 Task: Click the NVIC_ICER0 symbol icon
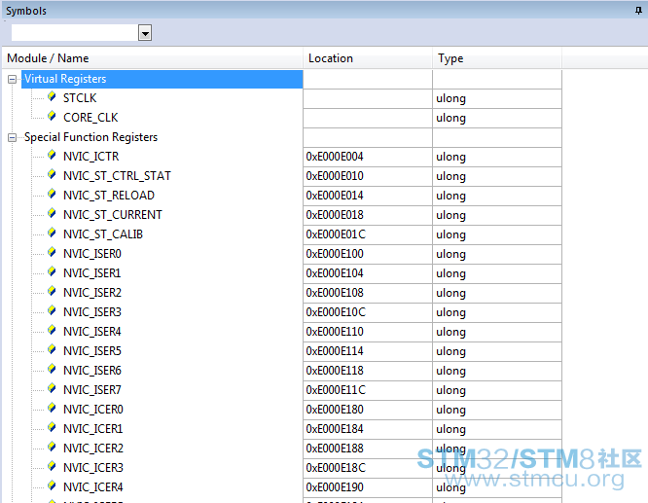52,408
